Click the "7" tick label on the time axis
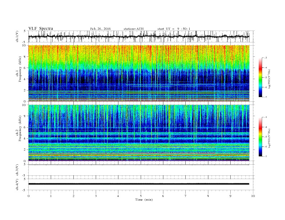 coord(186,196)
